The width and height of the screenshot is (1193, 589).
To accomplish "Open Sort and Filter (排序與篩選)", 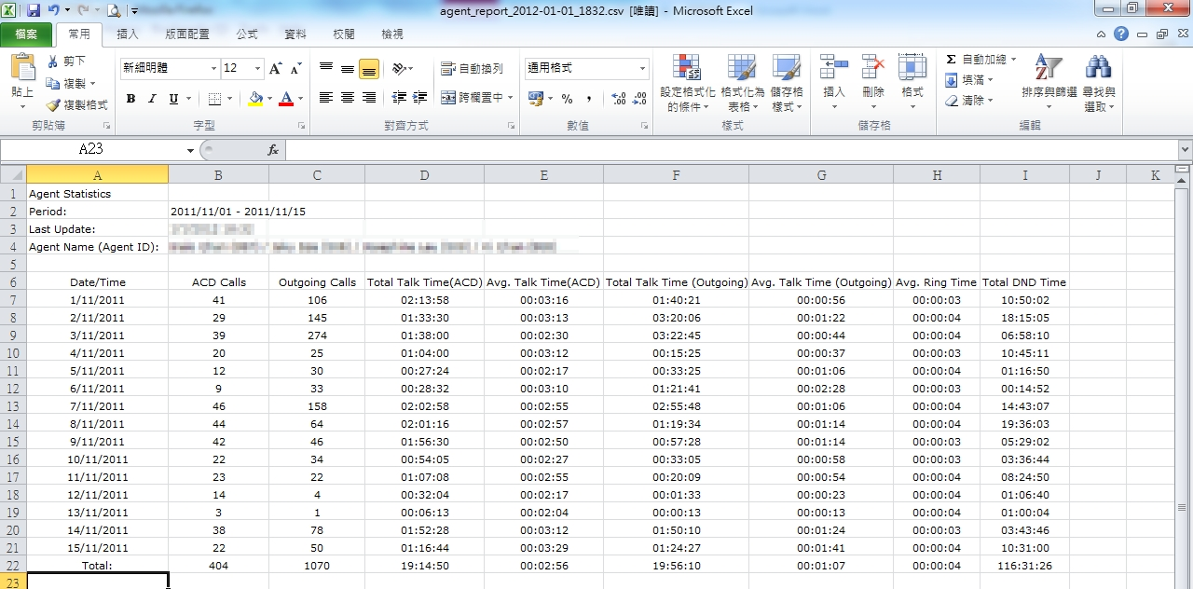I will (1049, 83).
